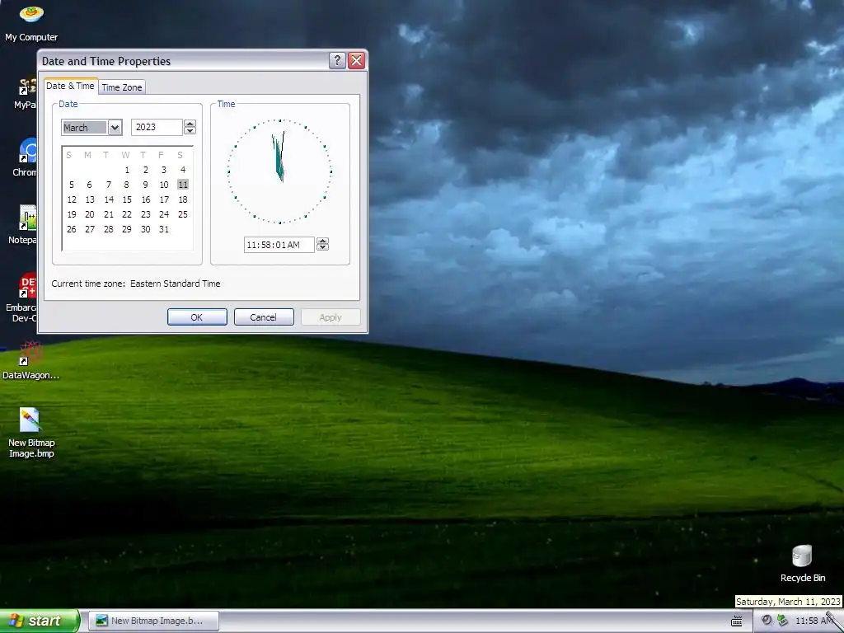Viewport: 844px width, 633px height.
Task: Select highlighted March 11 in the calendar
Action: (x=183, y=185)
